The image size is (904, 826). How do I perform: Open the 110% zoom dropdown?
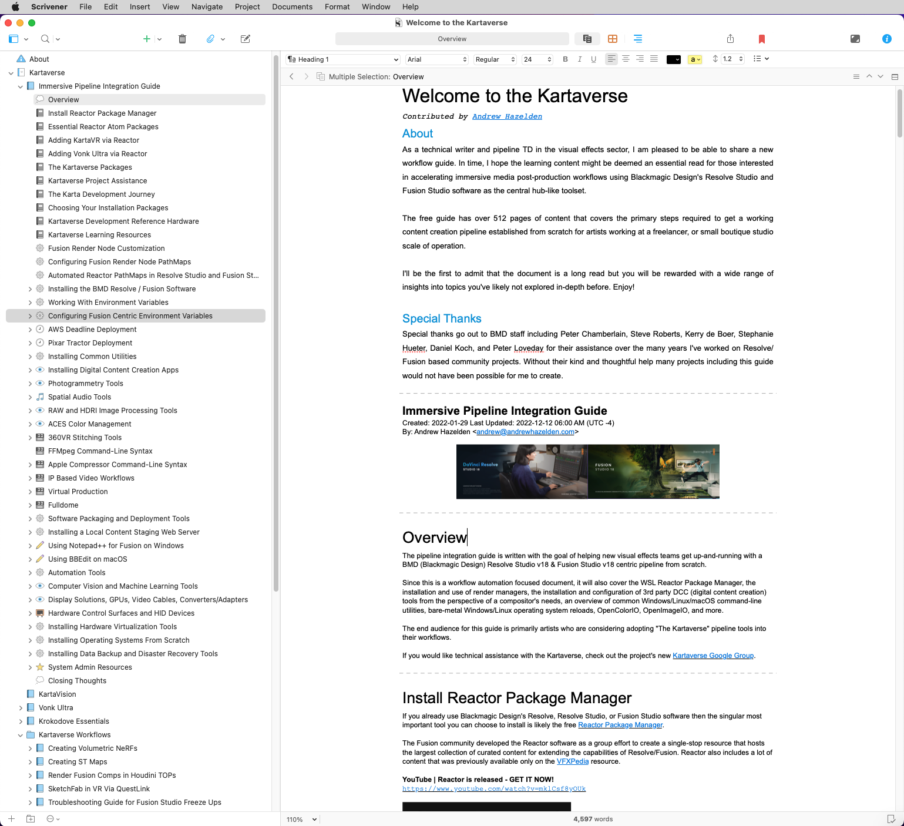301,819
